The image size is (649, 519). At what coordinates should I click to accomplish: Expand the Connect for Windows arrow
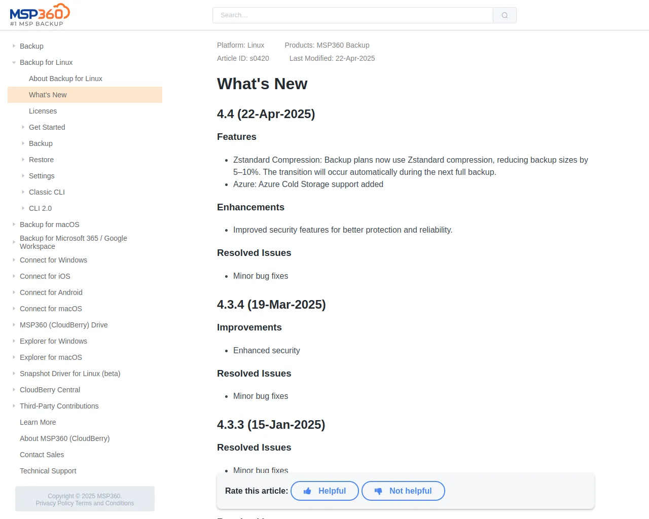[x=14, y=260]
